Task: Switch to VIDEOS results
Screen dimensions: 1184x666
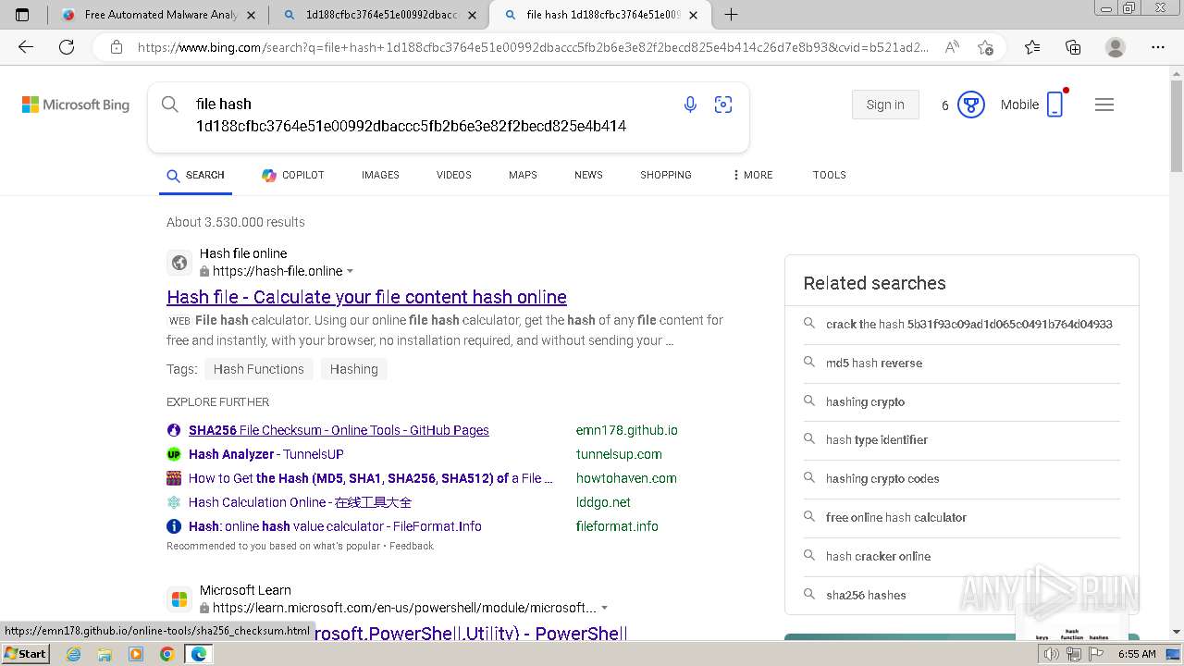Action: coord(454,175)
